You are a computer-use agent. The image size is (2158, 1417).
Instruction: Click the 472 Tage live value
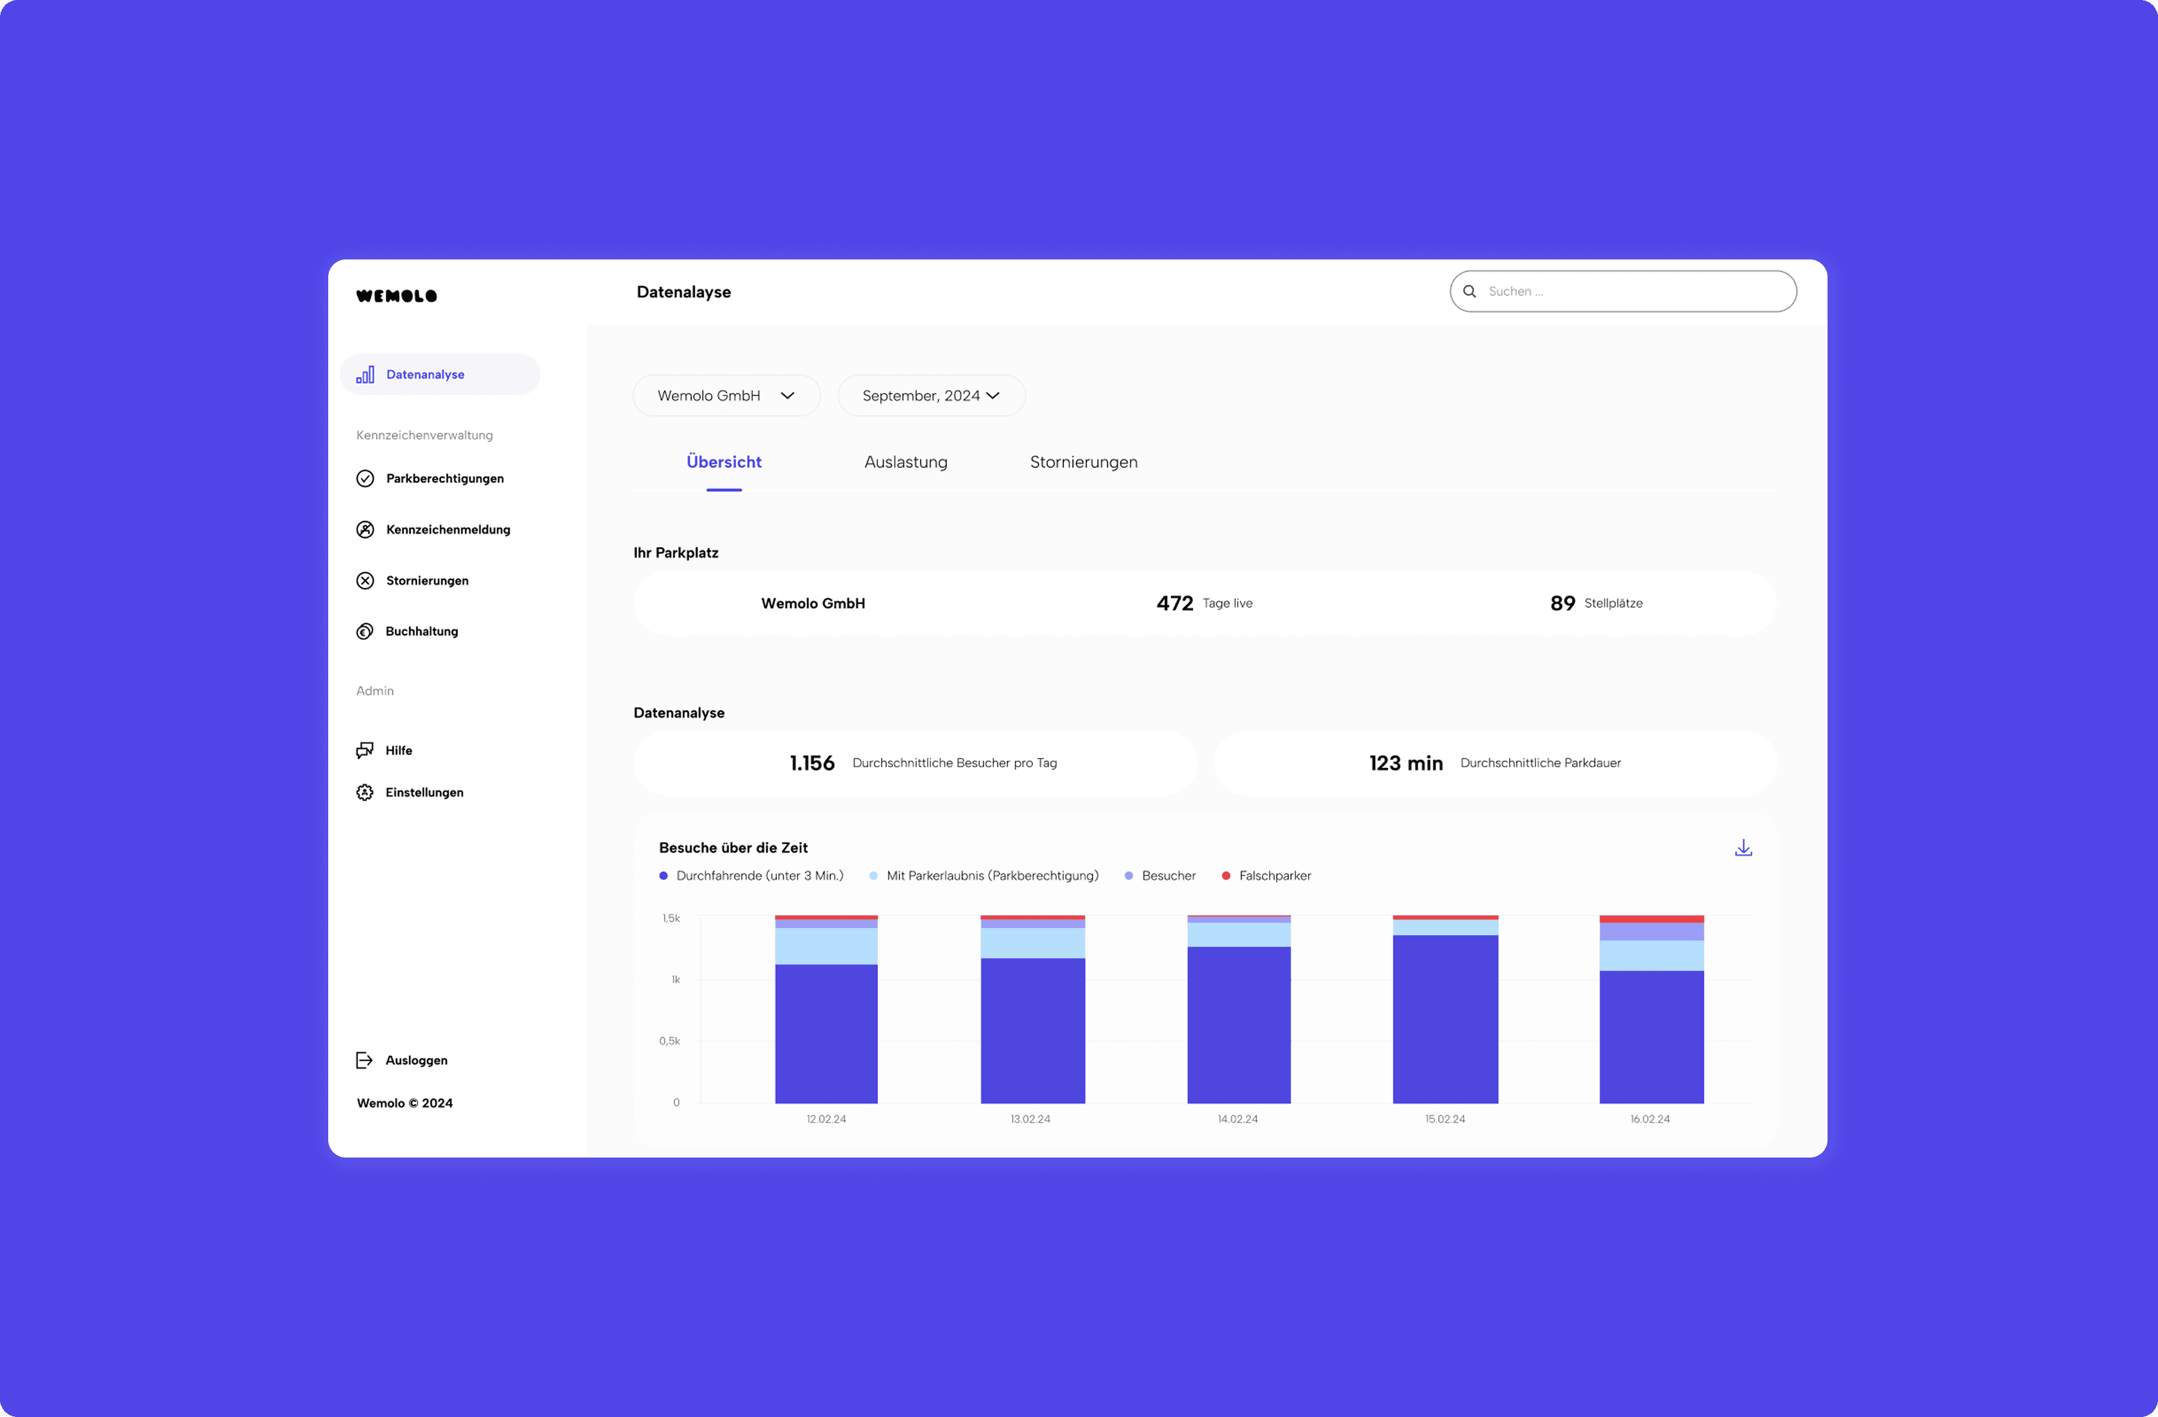(x=1204, y=603)
